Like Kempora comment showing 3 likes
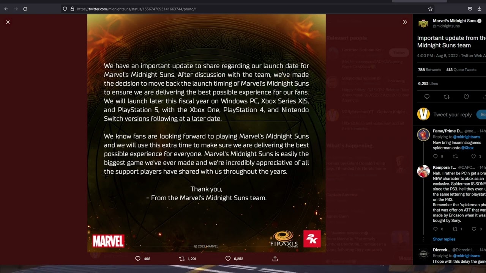The width and height of the screenshot is (486, 273). coord(473,229)
